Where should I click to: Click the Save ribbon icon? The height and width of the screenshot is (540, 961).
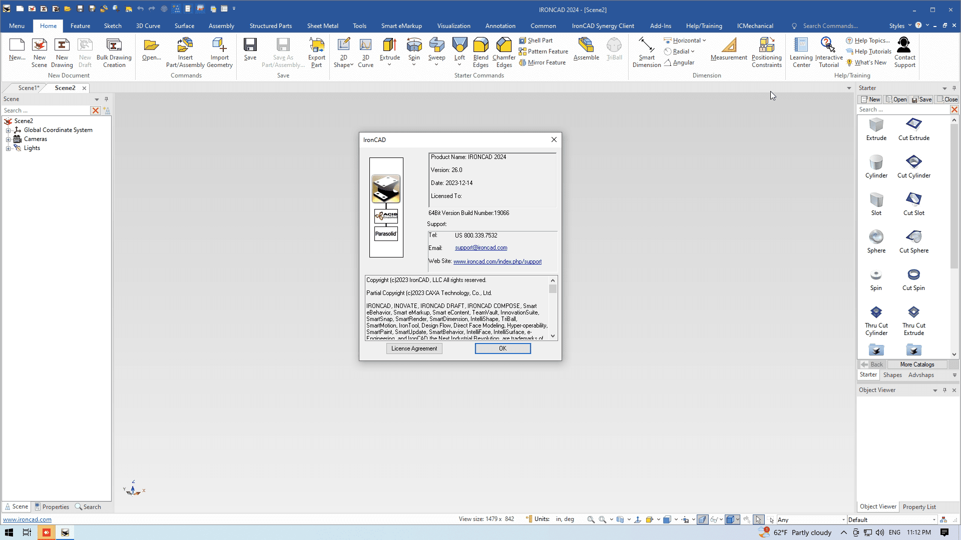pos(250,49)
